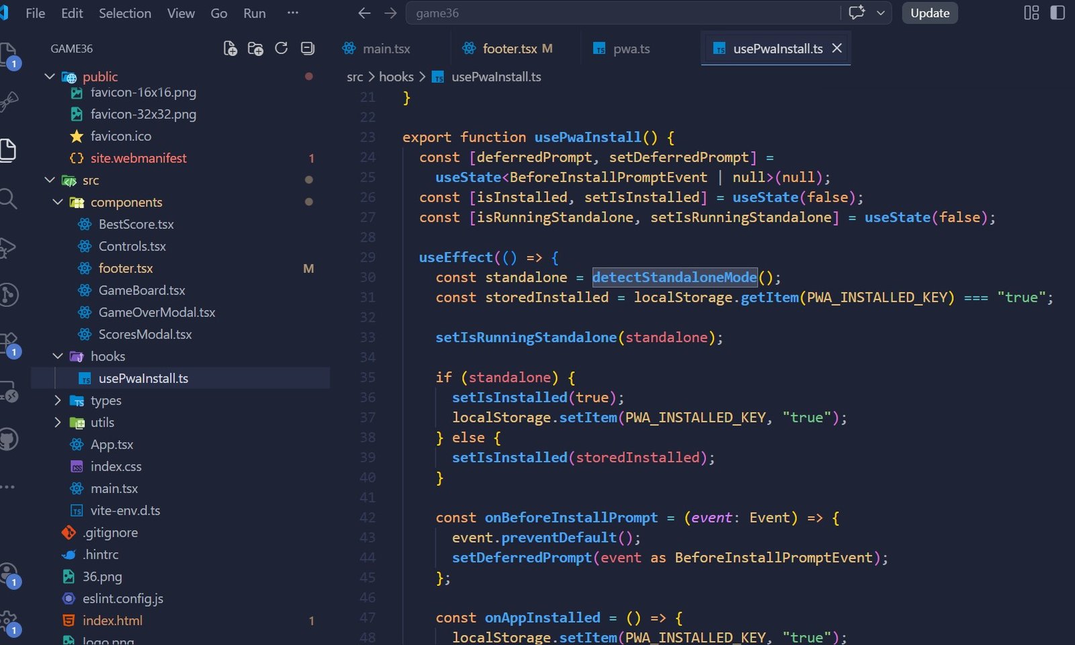1075x645 pixels.
Task: Click the hooks breadcrumb
Action: point(396,77)
